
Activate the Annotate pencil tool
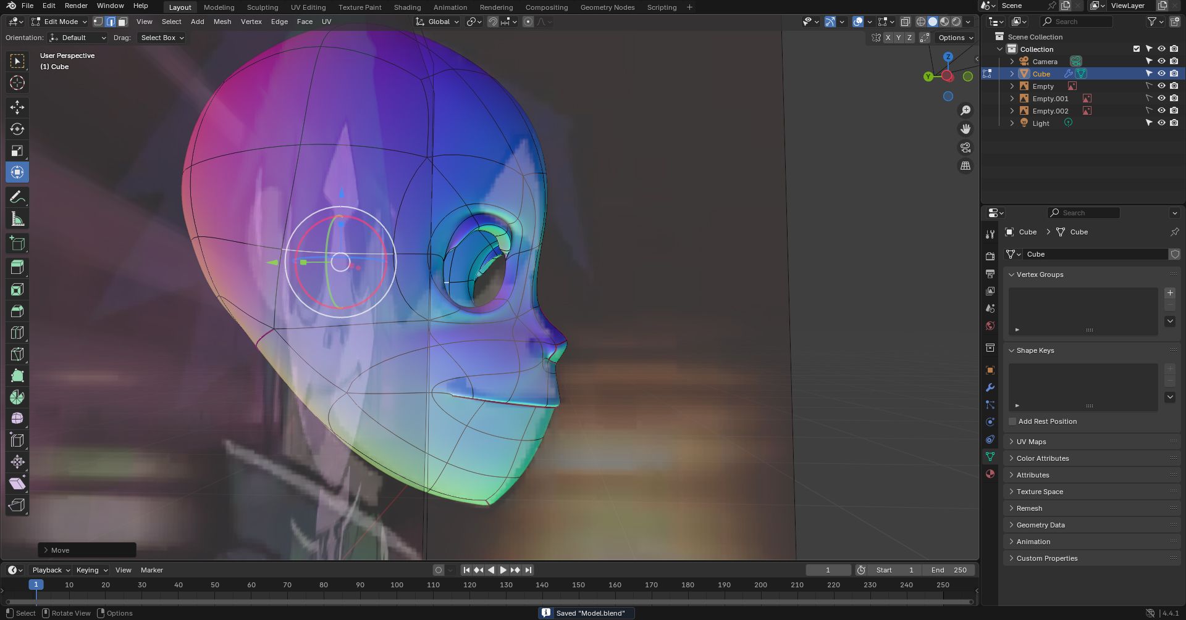17,197
